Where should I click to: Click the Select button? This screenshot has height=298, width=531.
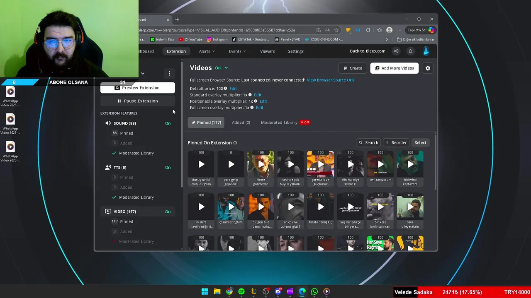pos(420,143)
